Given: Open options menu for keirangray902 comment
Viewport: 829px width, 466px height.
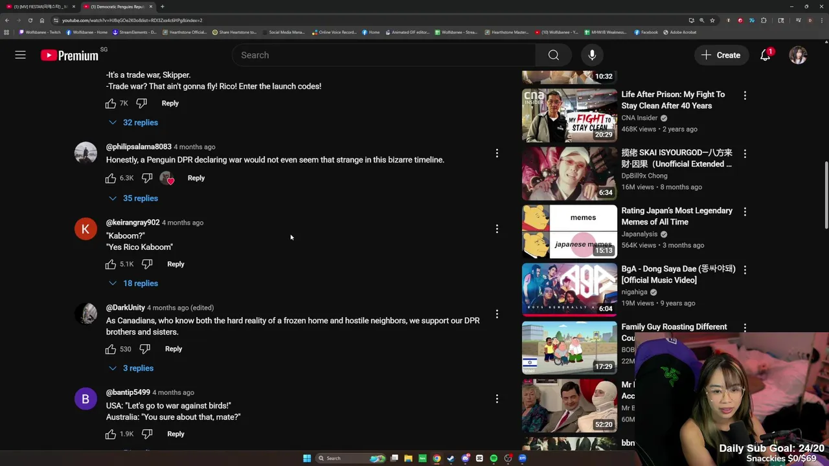Looking at the screenshot, I should [497, 229].
